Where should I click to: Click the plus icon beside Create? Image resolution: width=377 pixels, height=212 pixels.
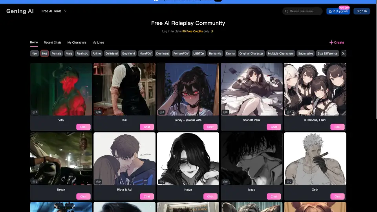[x=331, y=42]
